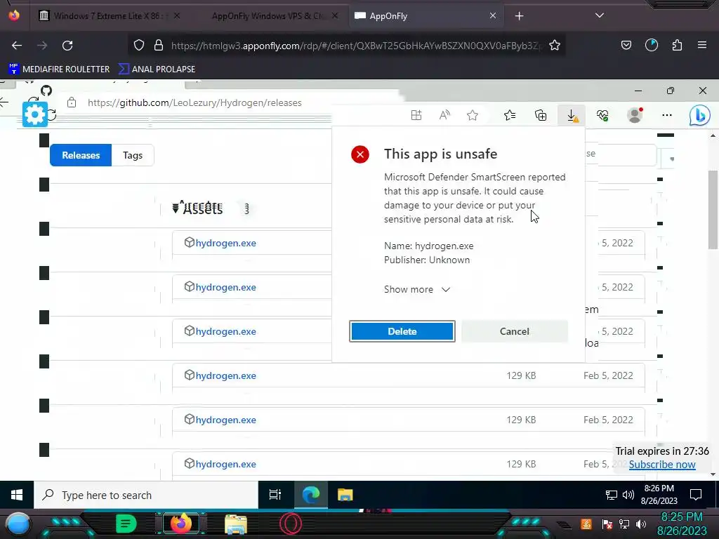View site security padlock in Firefox

click(159, 45)
